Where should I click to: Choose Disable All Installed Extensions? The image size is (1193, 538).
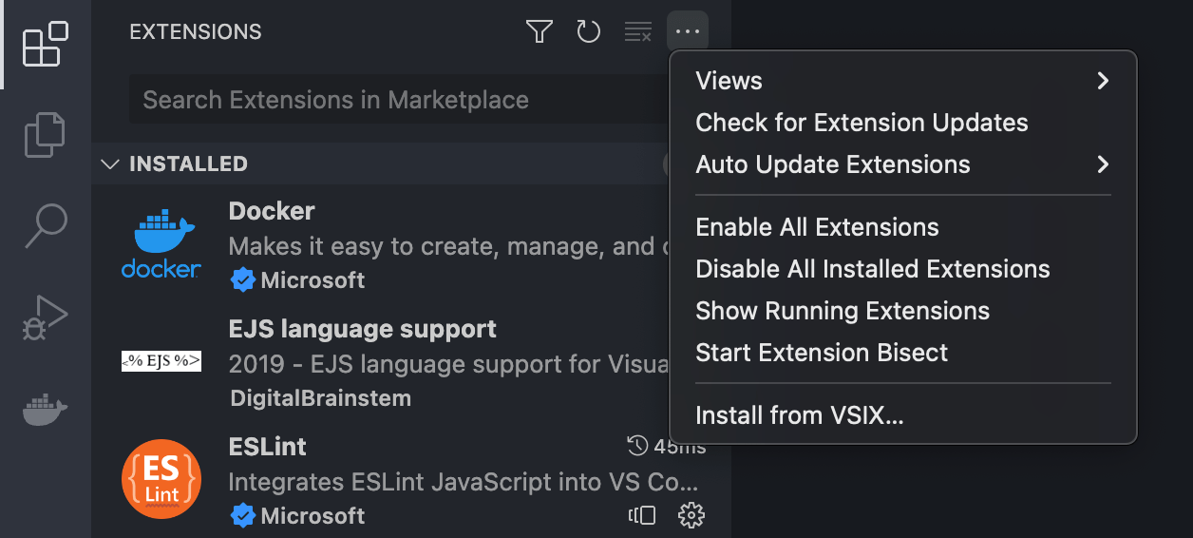point(872,269)
